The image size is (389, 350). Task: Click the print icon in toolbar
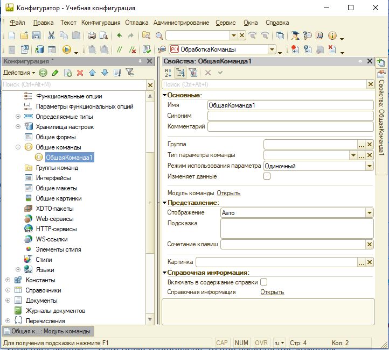(x=92, y=35)
